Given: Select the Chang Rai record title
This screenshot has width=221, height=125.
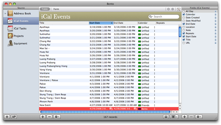Looking at the screenshot, I should tap(45, 45).
